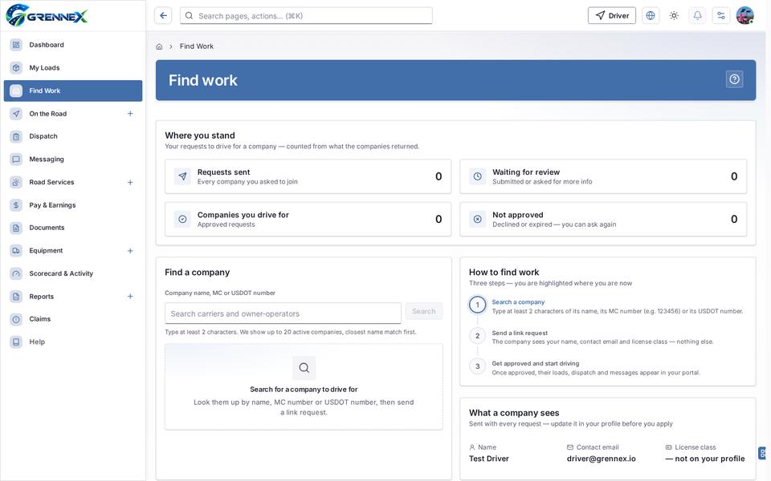This screenshot has height=481, width=771.
Task: Open the Companies you drive for card
Action: pos(308,219)
